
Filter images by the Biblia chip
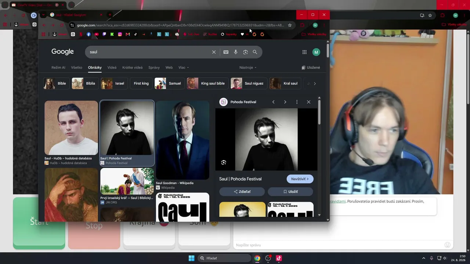pyautogui.click(x=85, y=83)
